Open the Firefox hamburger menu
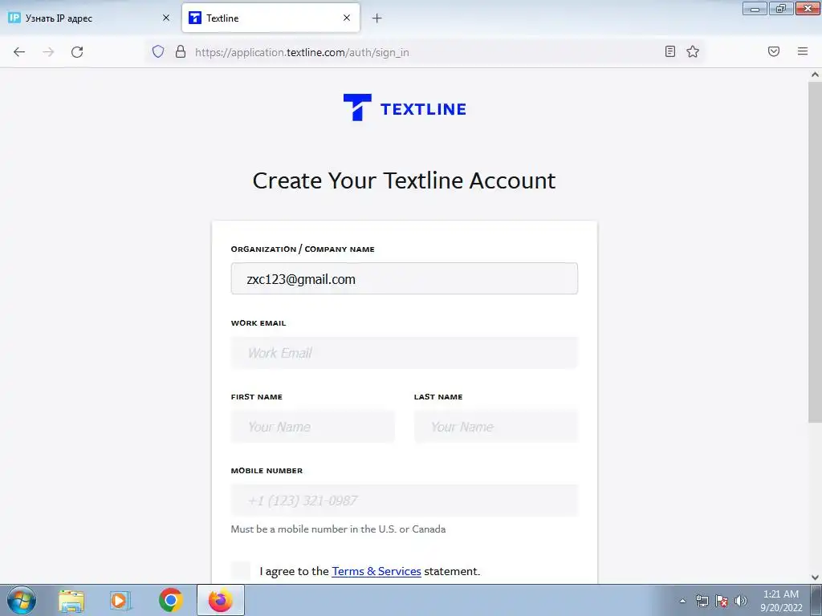822x616 pixels. click(803, 51)
